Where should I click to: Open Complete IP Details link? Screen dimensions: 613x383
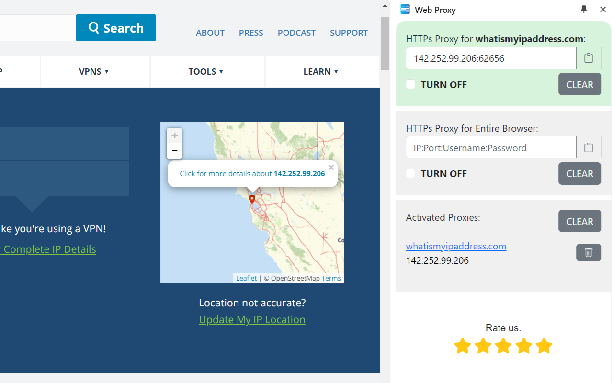pyautogui.click(x=48, y=249)
